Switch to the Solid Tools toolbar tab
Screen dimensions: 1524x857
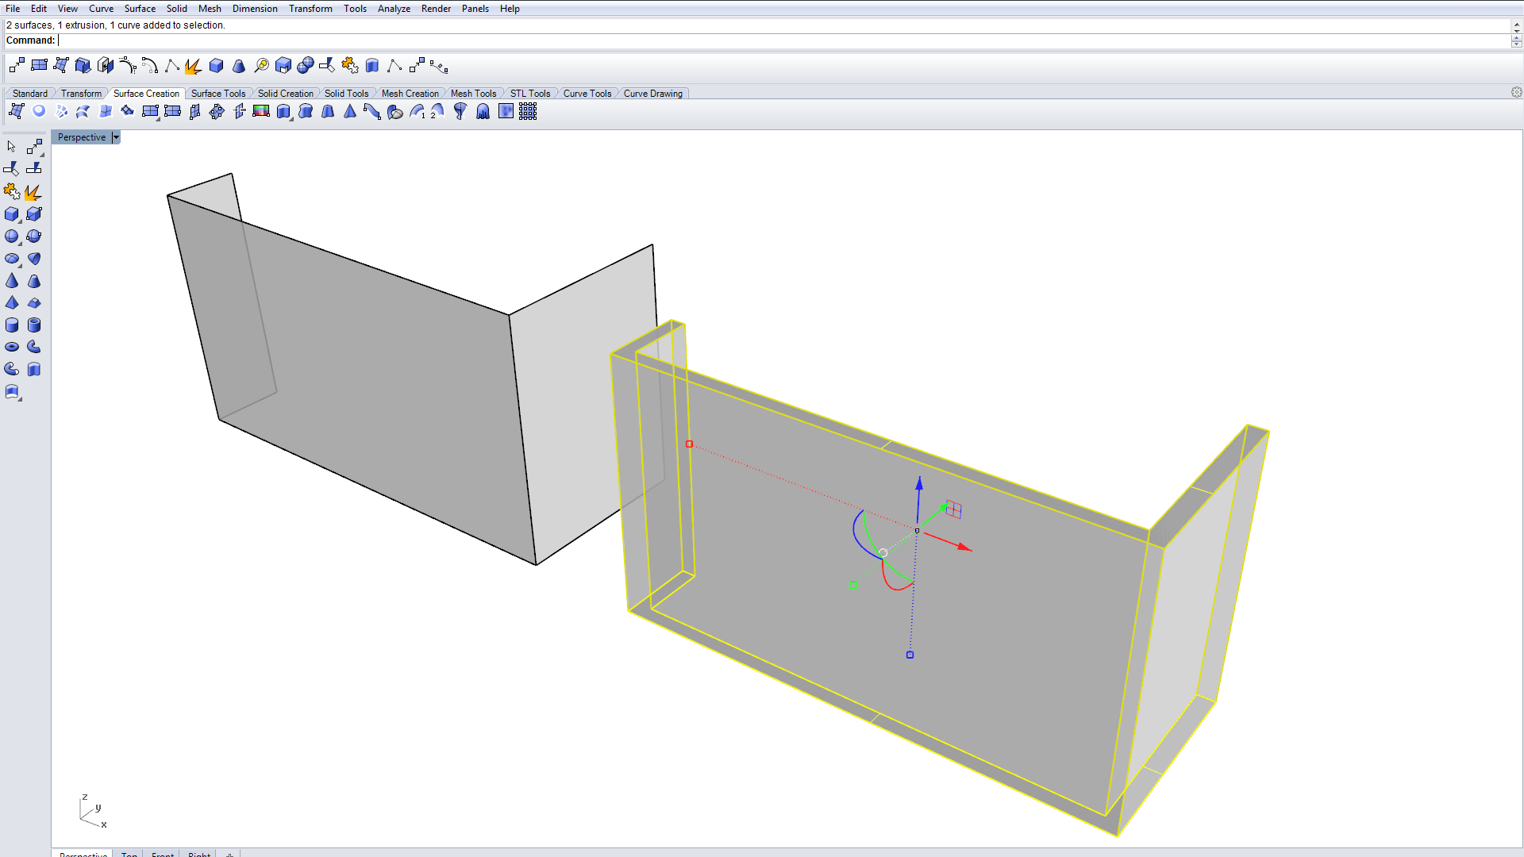point(346,94)
